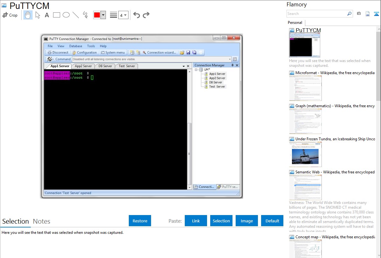Click the Command input combo box

click(151, 59)
